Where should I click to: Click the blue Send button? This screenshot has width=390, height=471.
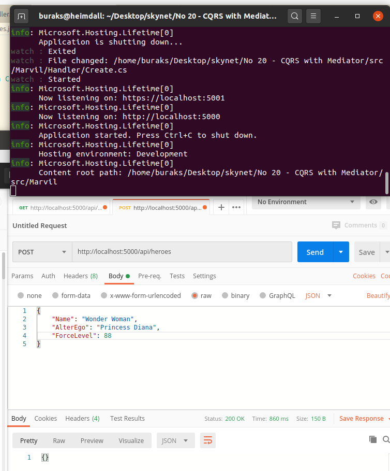point(315,252)
